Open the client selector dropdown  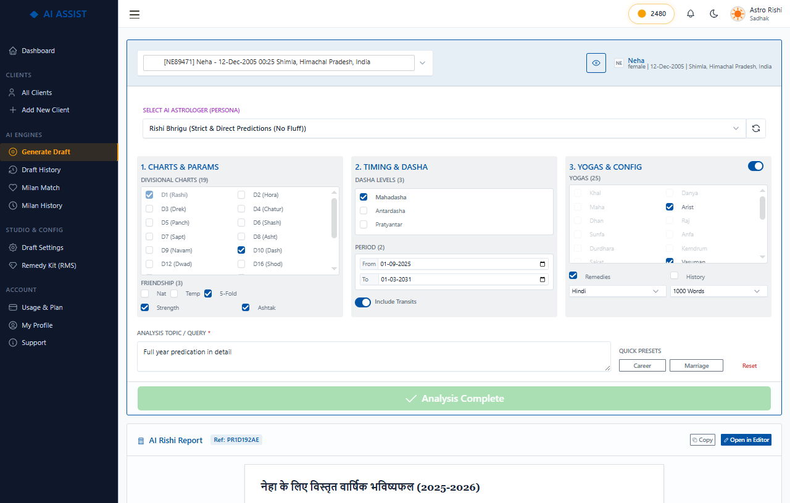tap(422, 62)
